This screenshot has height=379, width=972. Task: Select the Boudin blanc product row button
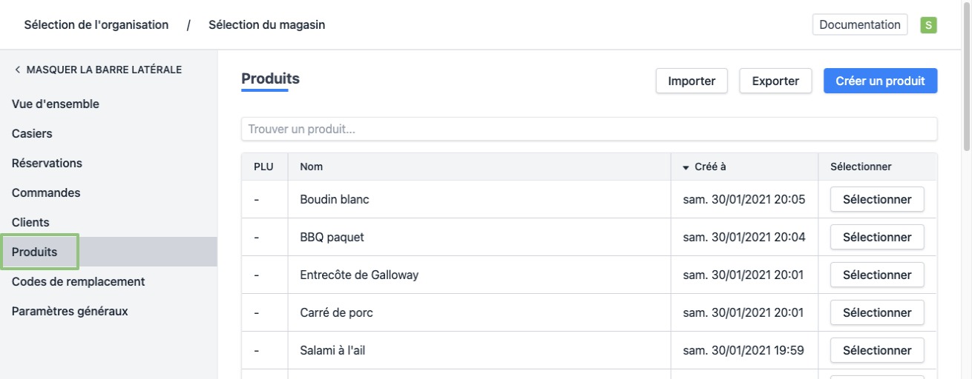876,200
